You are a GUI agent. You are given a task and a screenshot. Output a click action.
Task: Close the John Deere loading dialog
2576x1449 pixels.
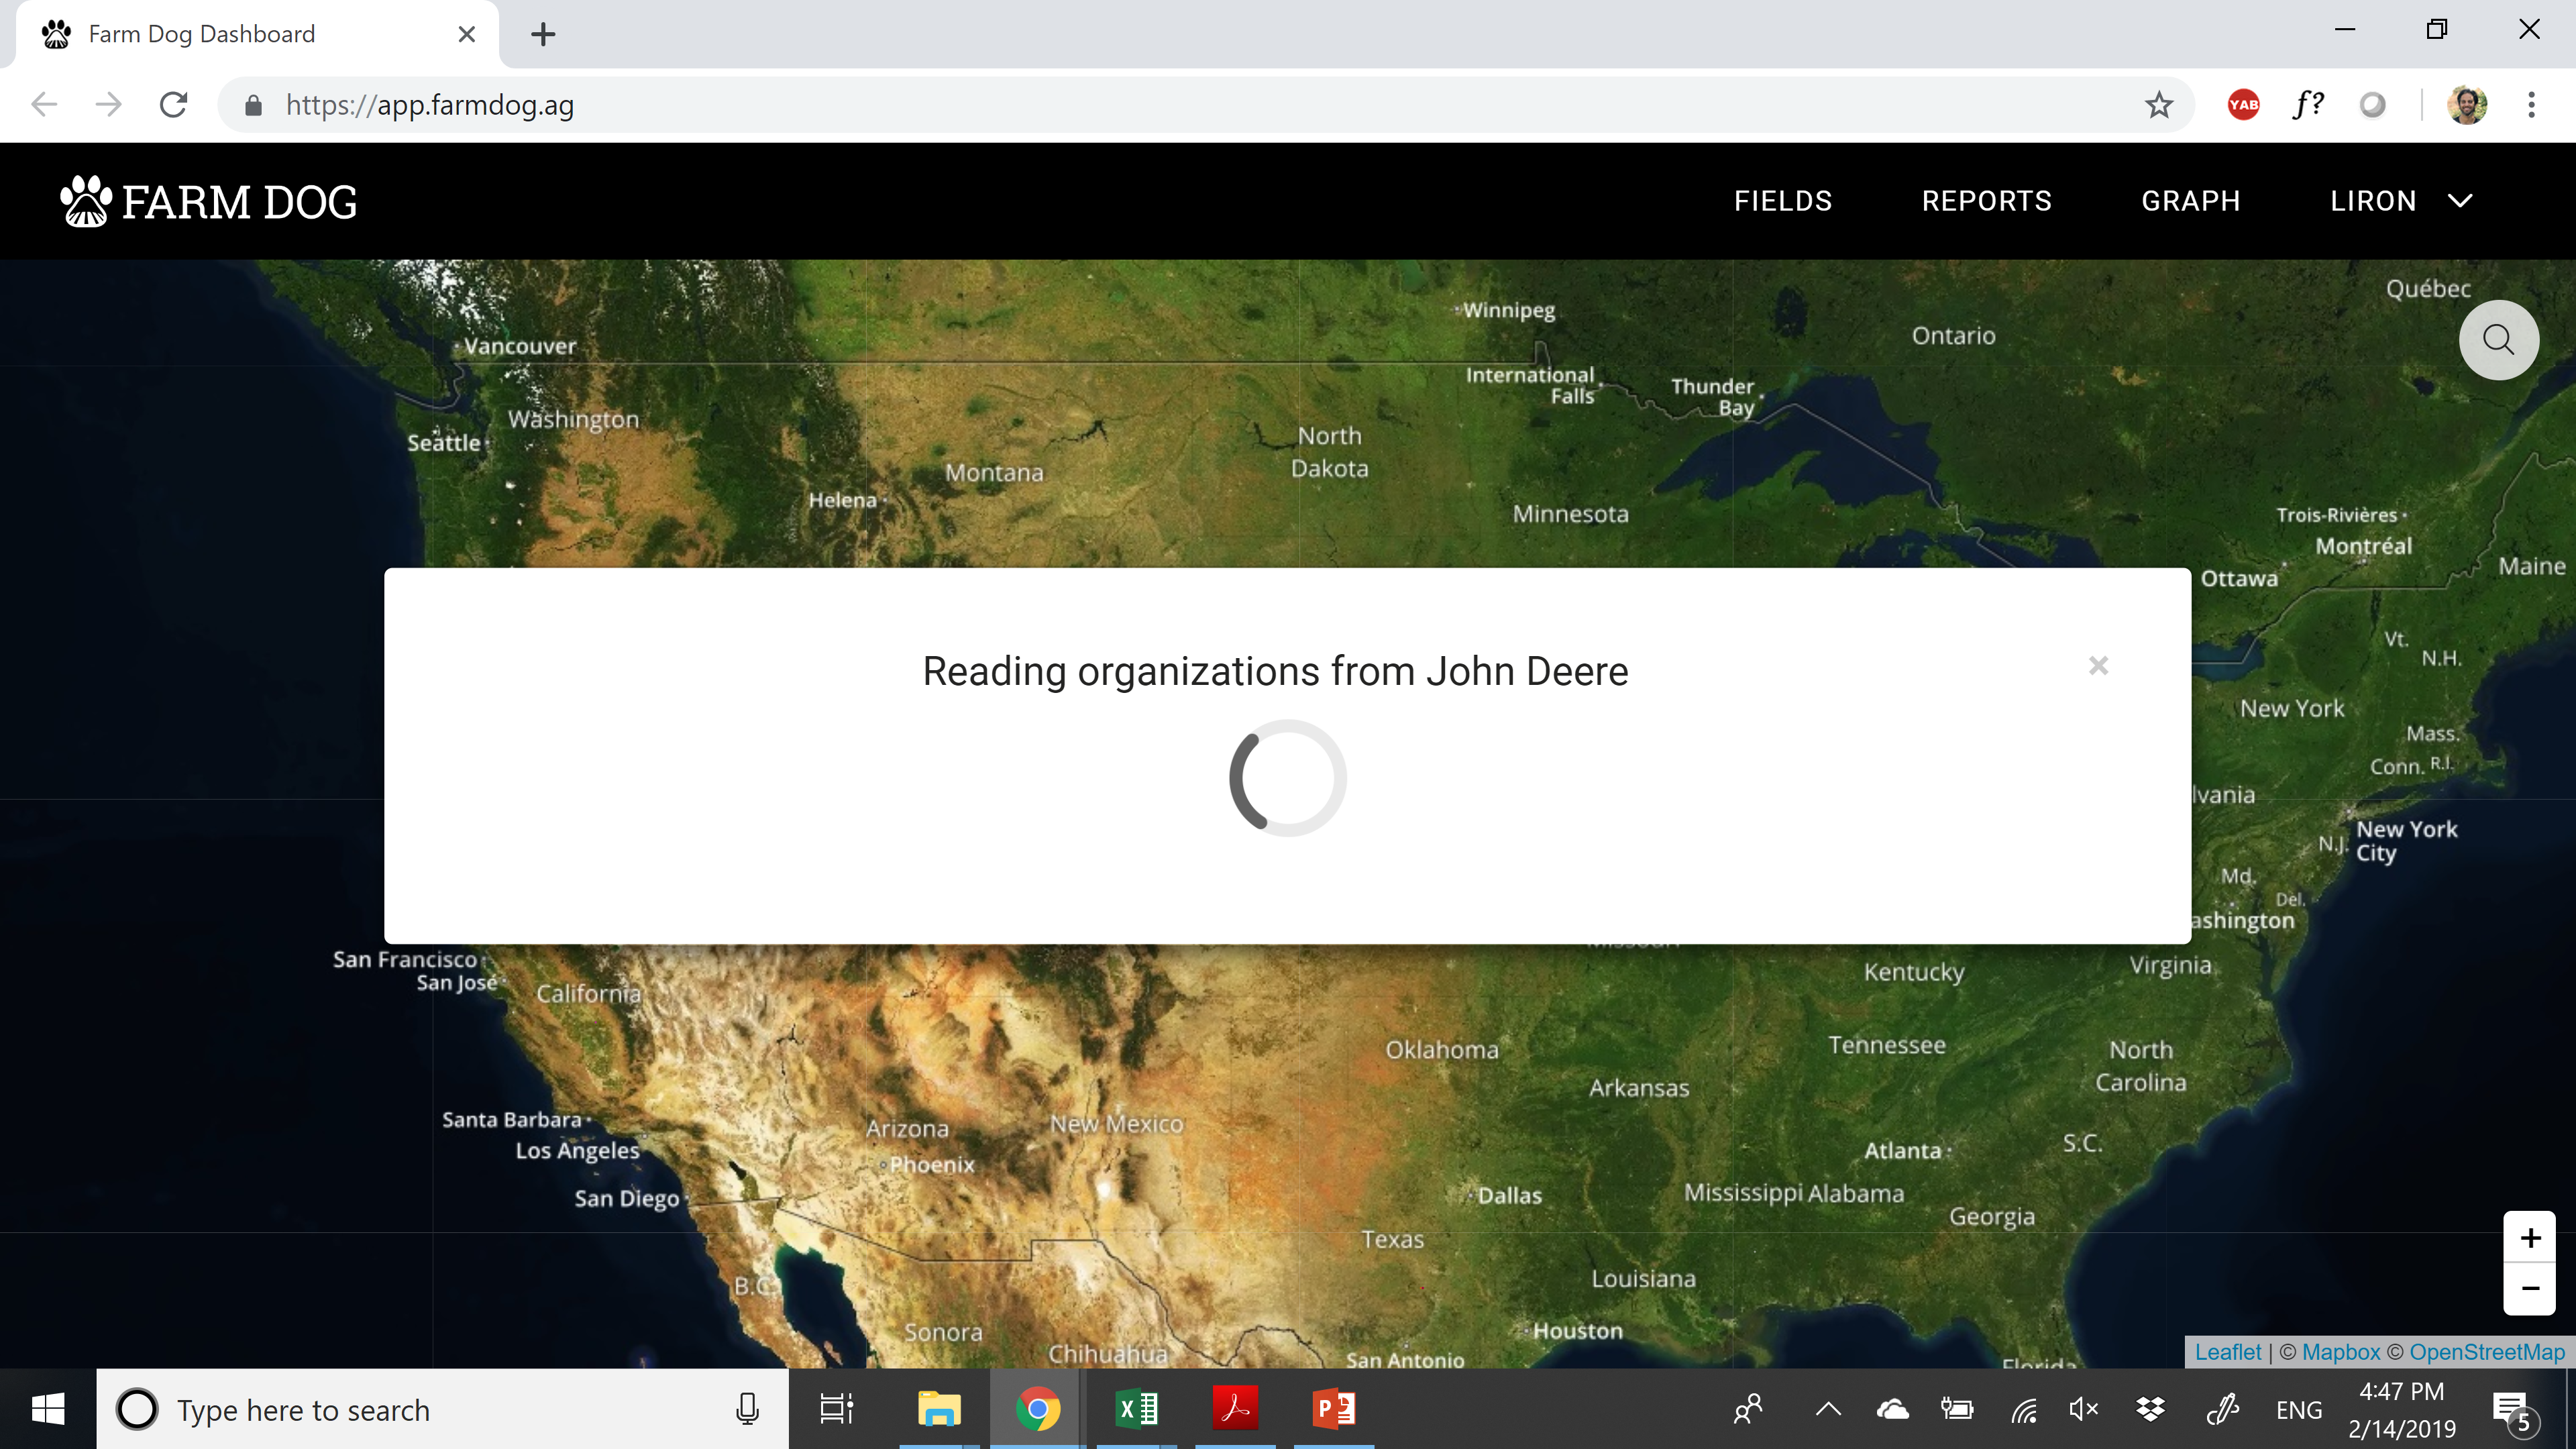[2098, 666]
